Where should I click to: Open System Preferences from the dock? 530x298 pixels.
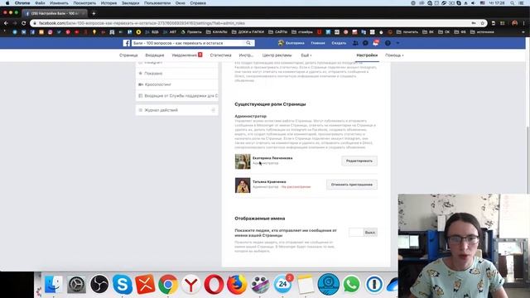[x=76, y=284]
